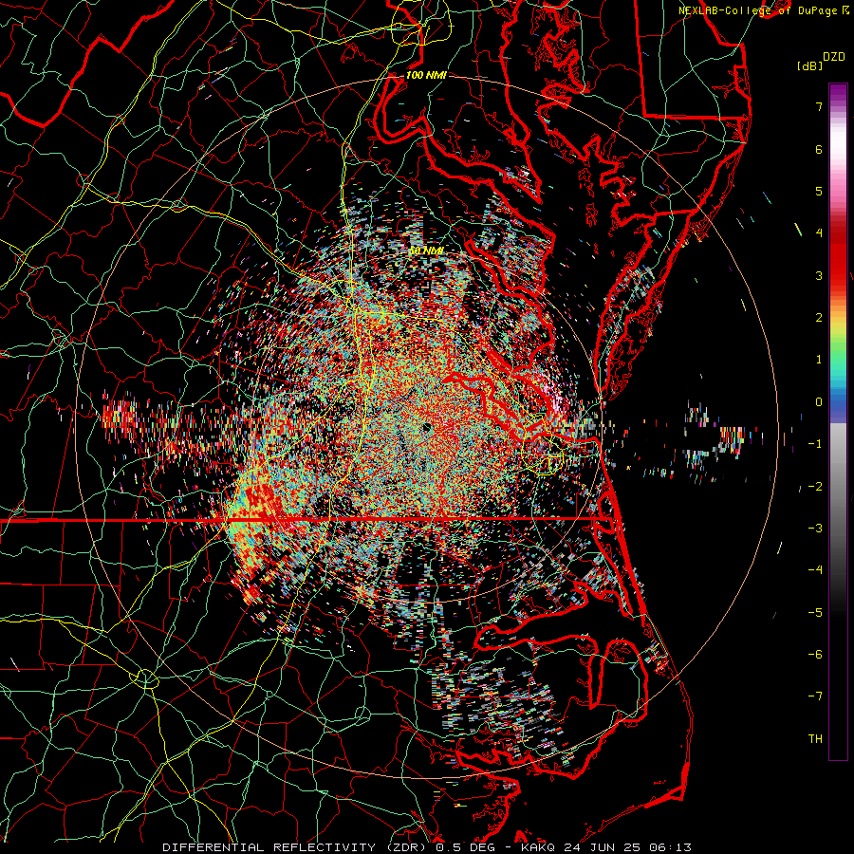Click the 4 value on the dB scale

819,233
